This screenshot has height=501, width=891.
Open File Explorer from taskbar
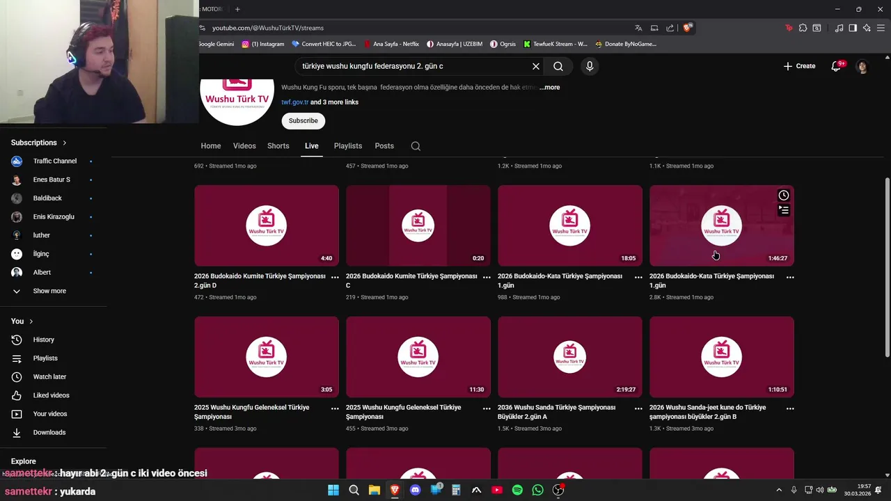tap(374, 490)
